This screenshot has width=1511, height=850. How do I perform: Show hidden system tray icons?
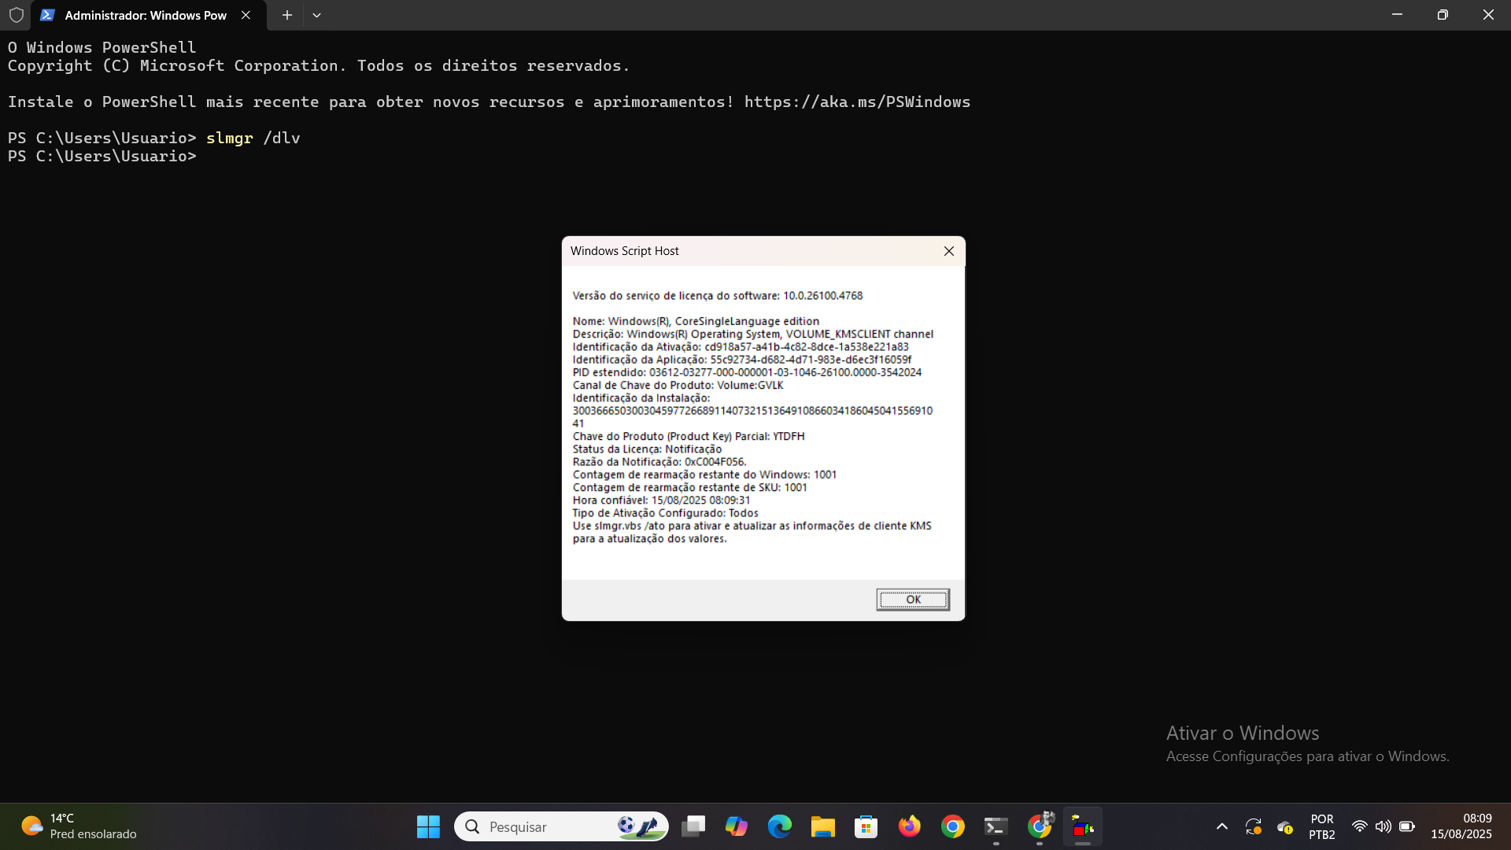[x=1222, y=826]
